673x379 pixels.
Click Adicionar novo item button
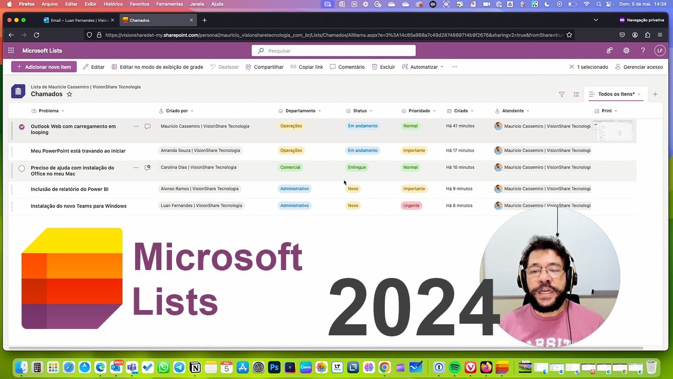[x=44, y=67]
